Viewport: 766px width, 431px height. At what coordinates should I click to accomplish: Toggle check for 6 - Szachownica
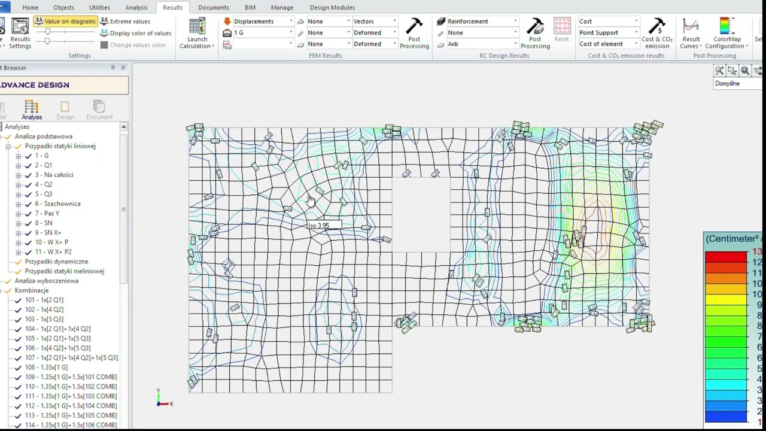click(x=28, y=204)
